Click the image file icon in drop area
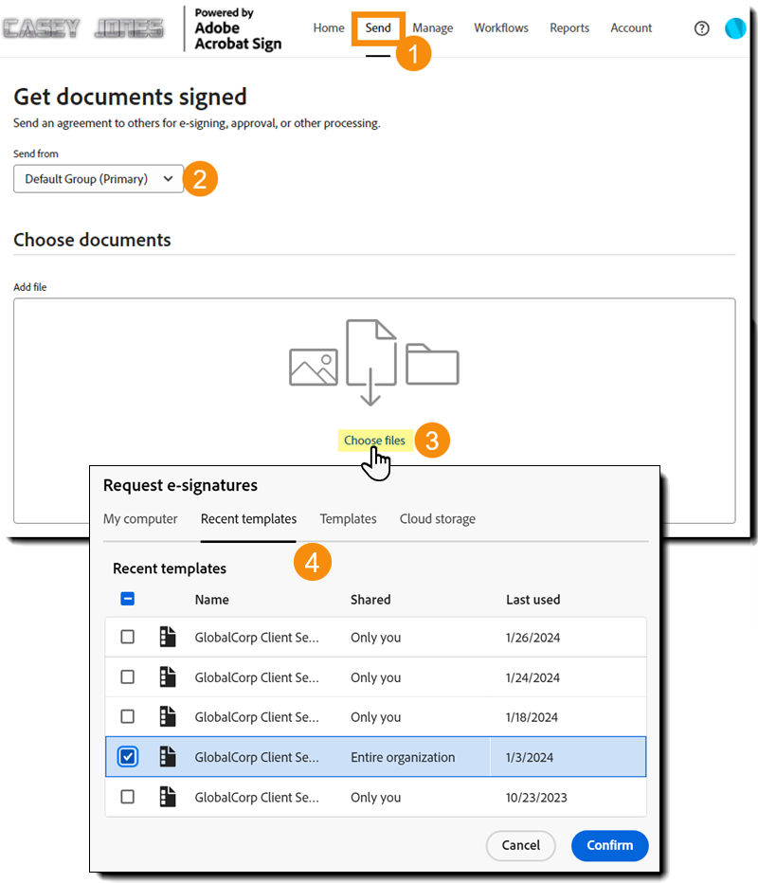 (314, 367)
